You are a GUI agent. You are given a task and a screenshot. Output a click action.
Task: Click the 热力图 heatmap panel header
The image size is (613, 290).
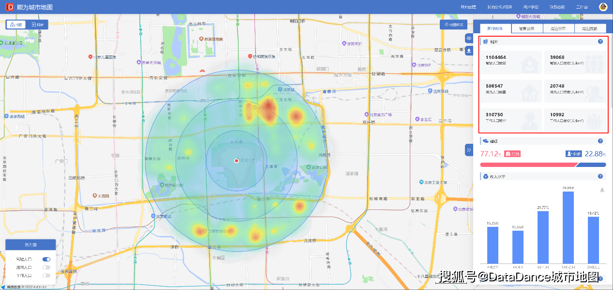pyautogui.click(x=30, y=245)
